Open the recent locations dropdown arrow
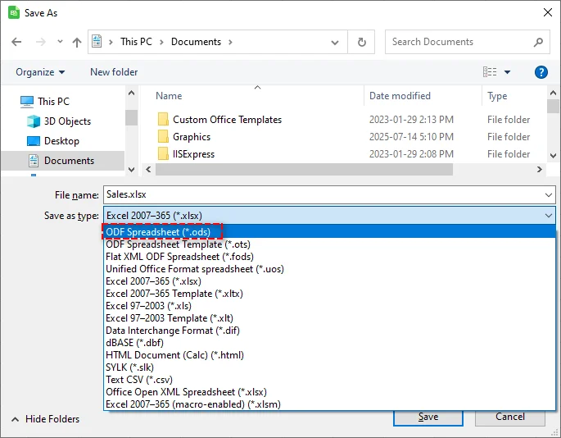 pyautogui.click(x=60, y=42)
